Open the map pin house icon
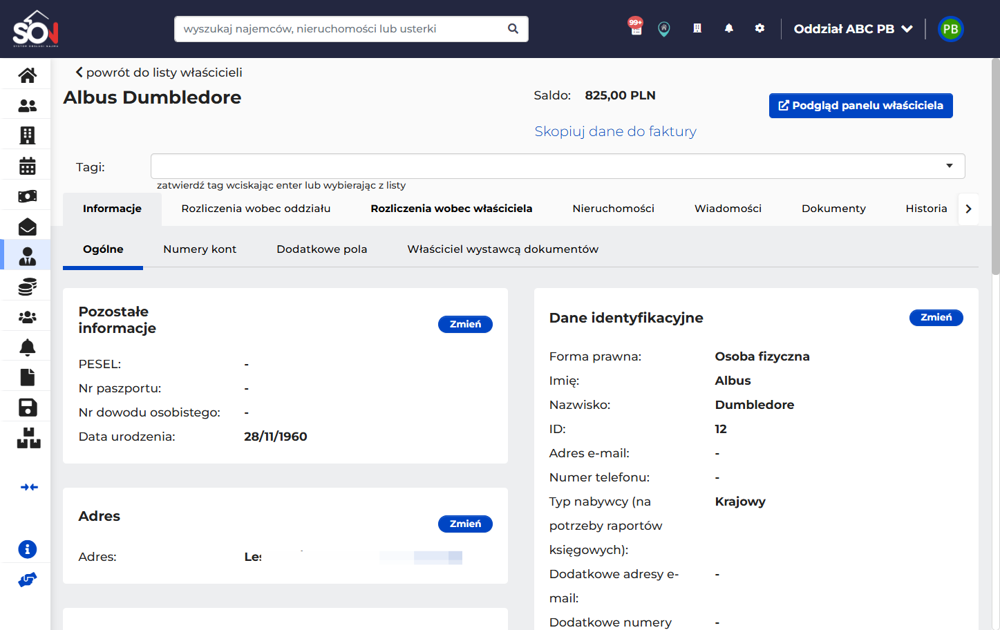1000x630 pixels. [664, 29]
